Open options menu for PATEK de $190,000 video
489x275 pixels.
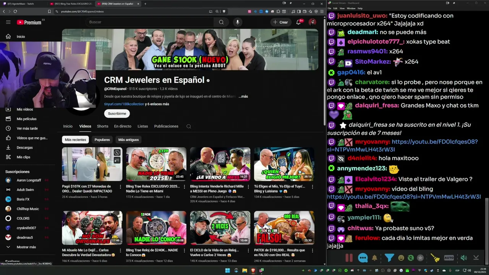point(312,251)
